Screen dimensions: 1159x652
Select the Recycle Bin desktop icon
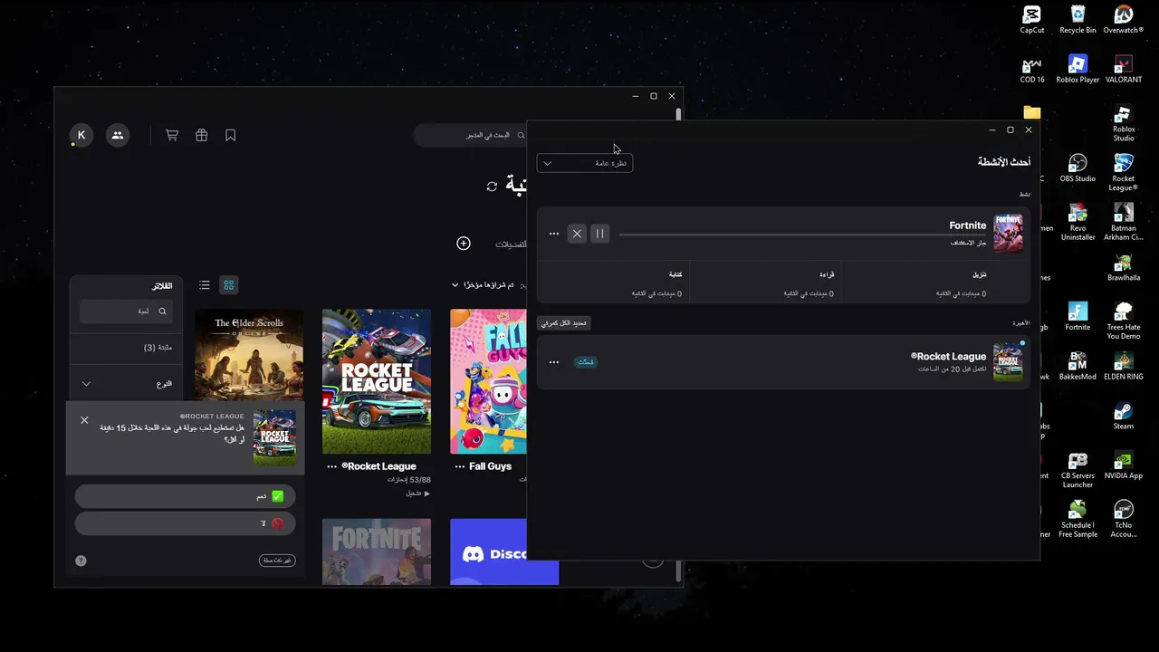click(1078, 20)
